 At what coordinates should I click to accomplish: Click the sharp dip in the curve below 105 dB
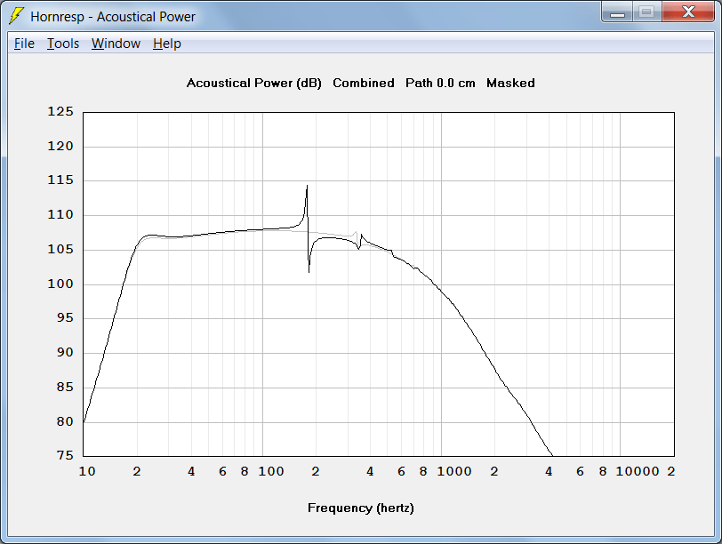click(x=309, y=270)
